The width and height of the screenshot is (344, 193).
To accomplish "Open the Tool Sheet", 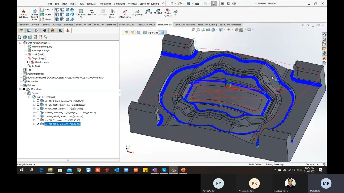I will click(x=112, y=14).
